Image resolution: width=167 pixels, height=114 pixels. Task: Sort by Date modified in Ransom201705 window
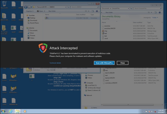tap(81, 15)
